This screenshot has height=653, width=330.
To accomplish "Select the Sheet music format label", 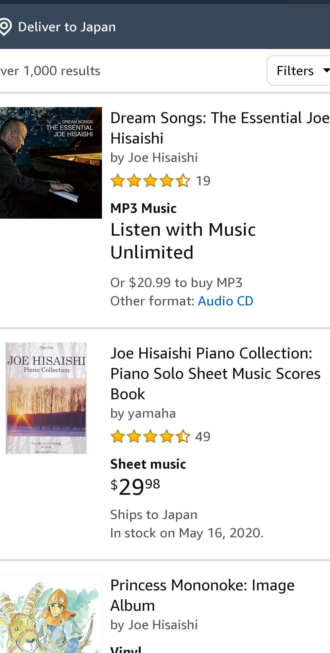I will 148,464.
